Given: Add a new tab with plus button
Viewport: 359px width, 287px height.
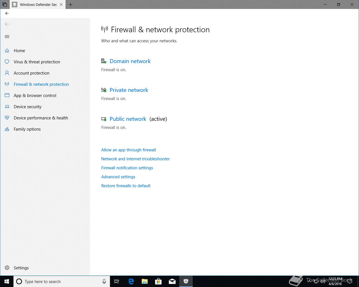Looking at the screenshot, I should pyautogui.click(x=70, y=4).
